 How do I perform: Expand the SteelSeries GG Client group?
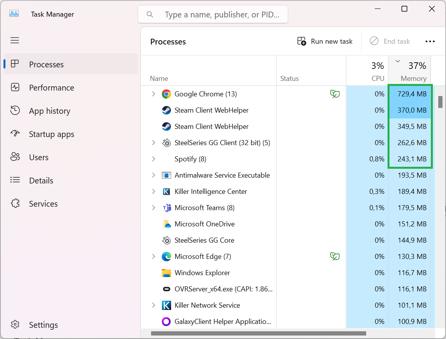[x=153, y=142]
